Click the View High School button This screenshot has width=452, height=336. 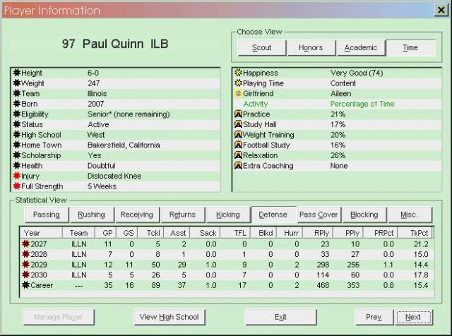tap(169, 317)
